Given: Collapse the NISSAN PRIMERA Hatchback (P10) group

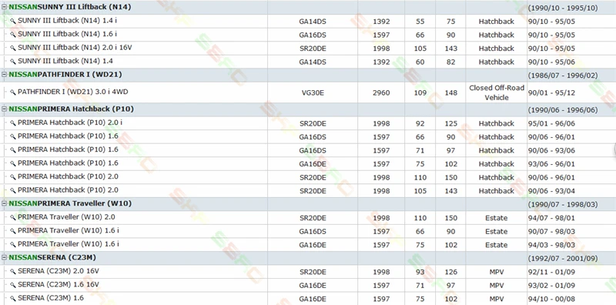Looking at the screenshot, I should coord(5,109).
